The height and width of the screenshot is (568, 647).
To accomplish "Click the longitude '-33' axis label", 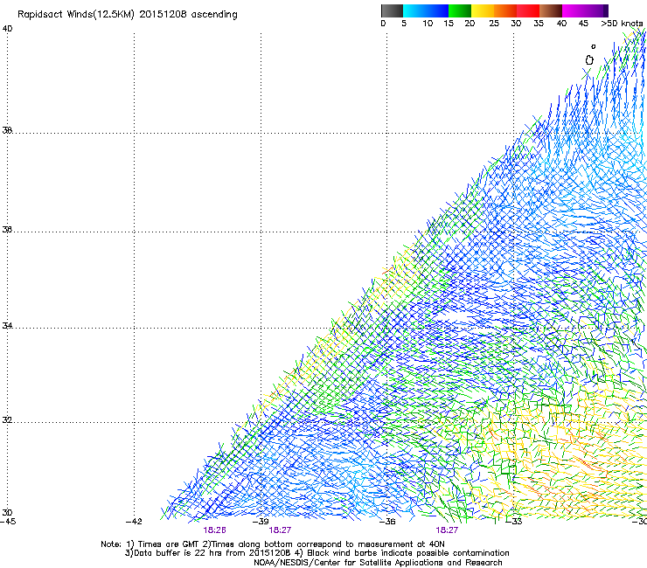I will [x=514, y=522].
